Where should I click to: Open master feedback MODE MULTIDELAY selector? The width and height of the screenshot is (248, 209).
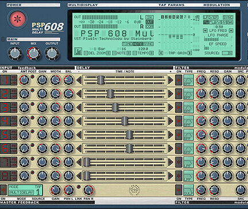(22, 192)
